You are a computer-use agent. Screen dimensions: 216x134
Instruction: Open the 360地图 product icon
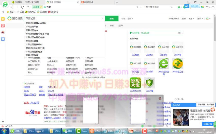pos(135,64)
